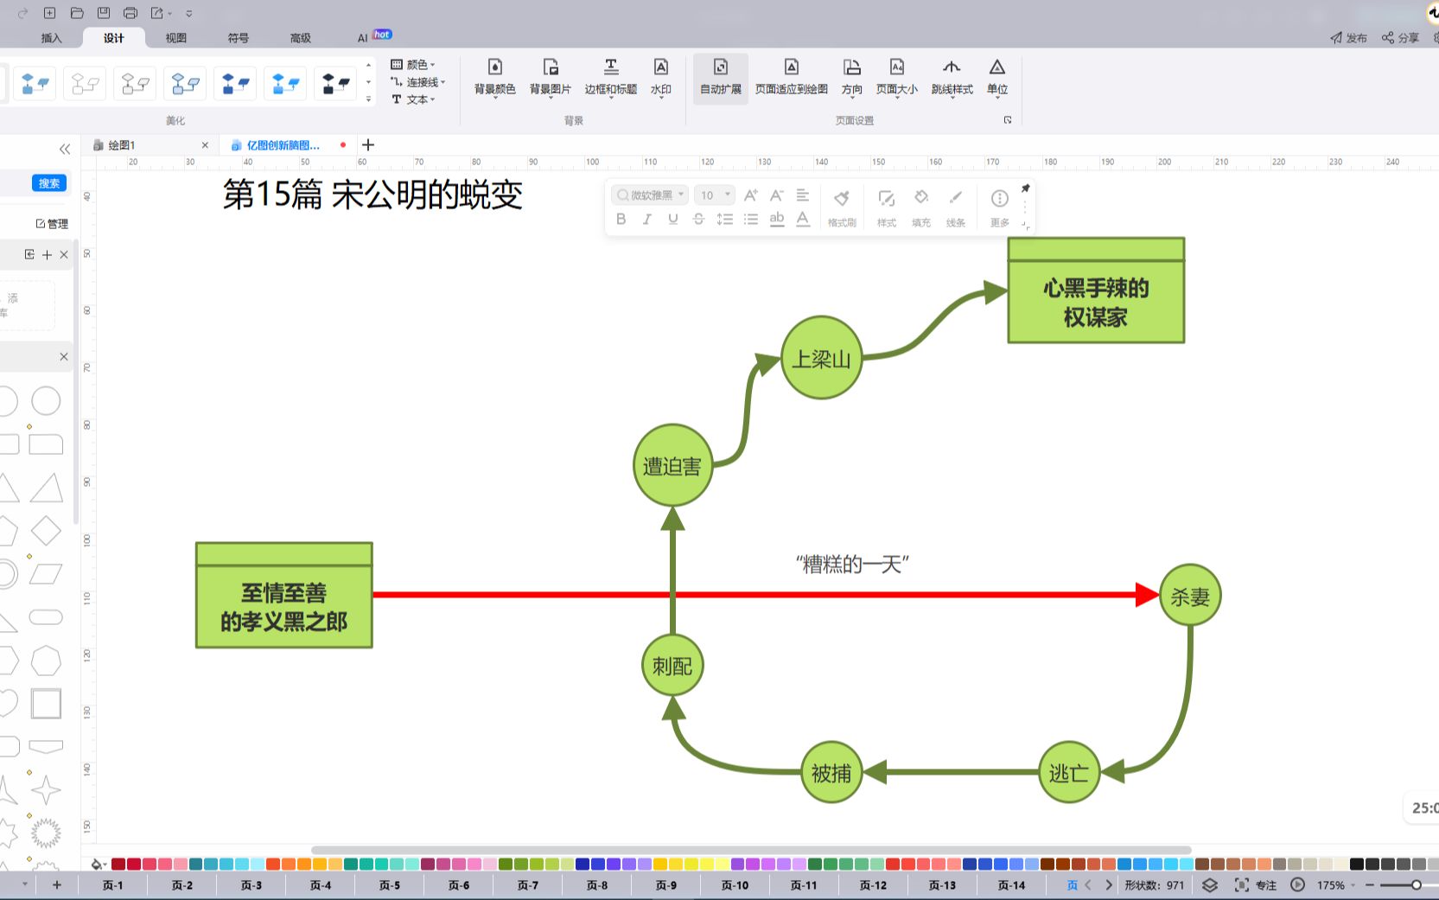1439x900 pixels.
Task: Open the 背景图片 background picture tool
Action: [x=551, y=78]
